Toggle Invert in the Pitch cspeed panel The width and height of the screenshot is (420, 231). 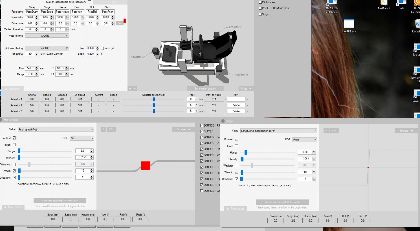coord(14,145)
